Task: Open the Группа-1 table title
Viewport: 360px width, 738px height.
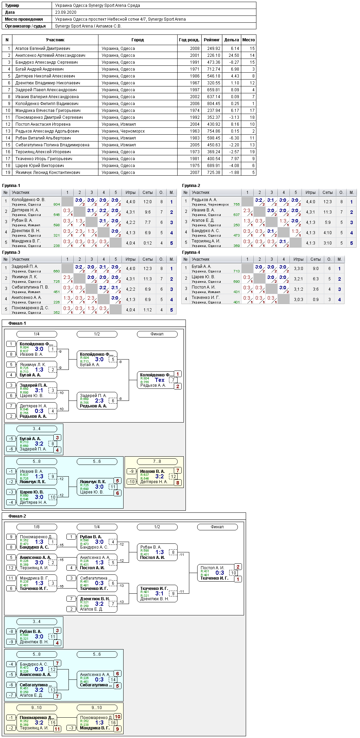Action: [x=11, y=186]
